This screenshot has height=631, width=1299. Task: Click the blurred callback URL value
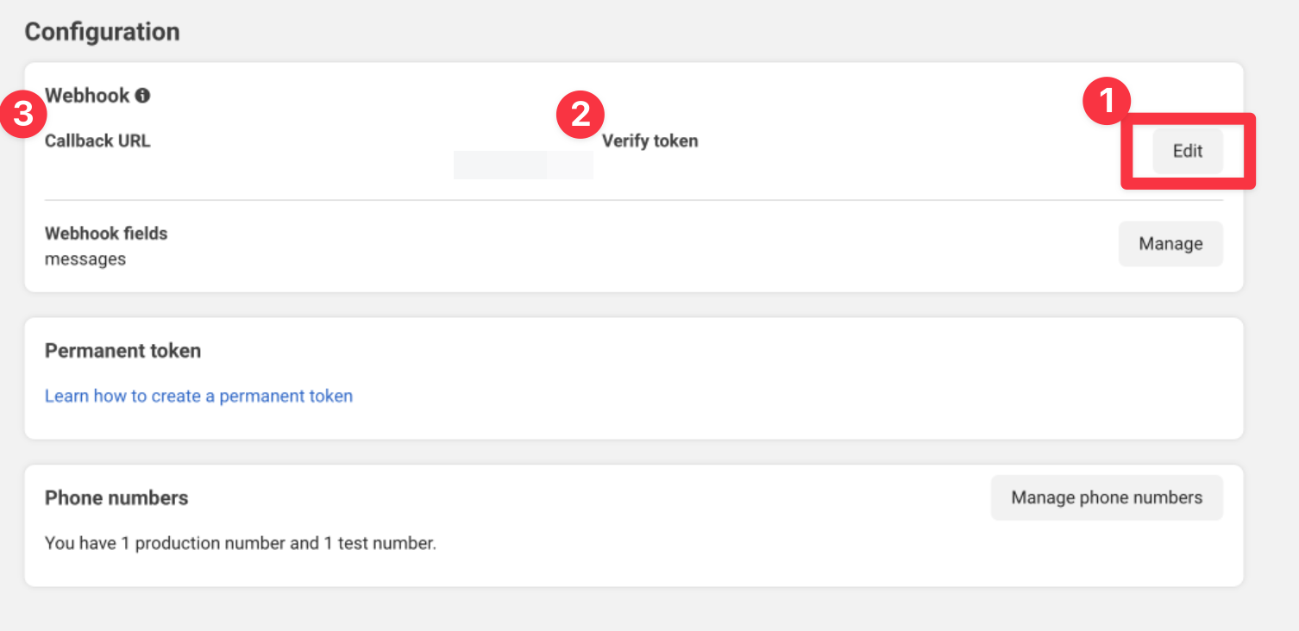point(524,165)
